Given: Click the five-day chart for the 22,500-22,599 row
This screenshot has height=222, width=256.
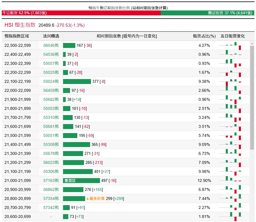Looking at the screenshot, I should coord(233,45).
